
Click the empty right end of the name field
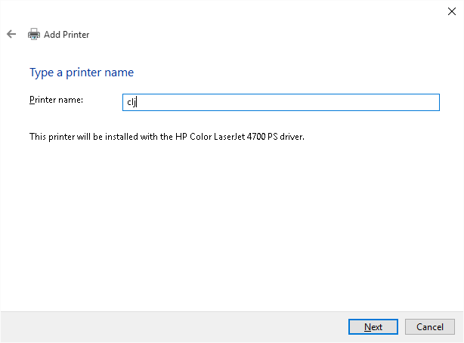click(x=408, y=102)
